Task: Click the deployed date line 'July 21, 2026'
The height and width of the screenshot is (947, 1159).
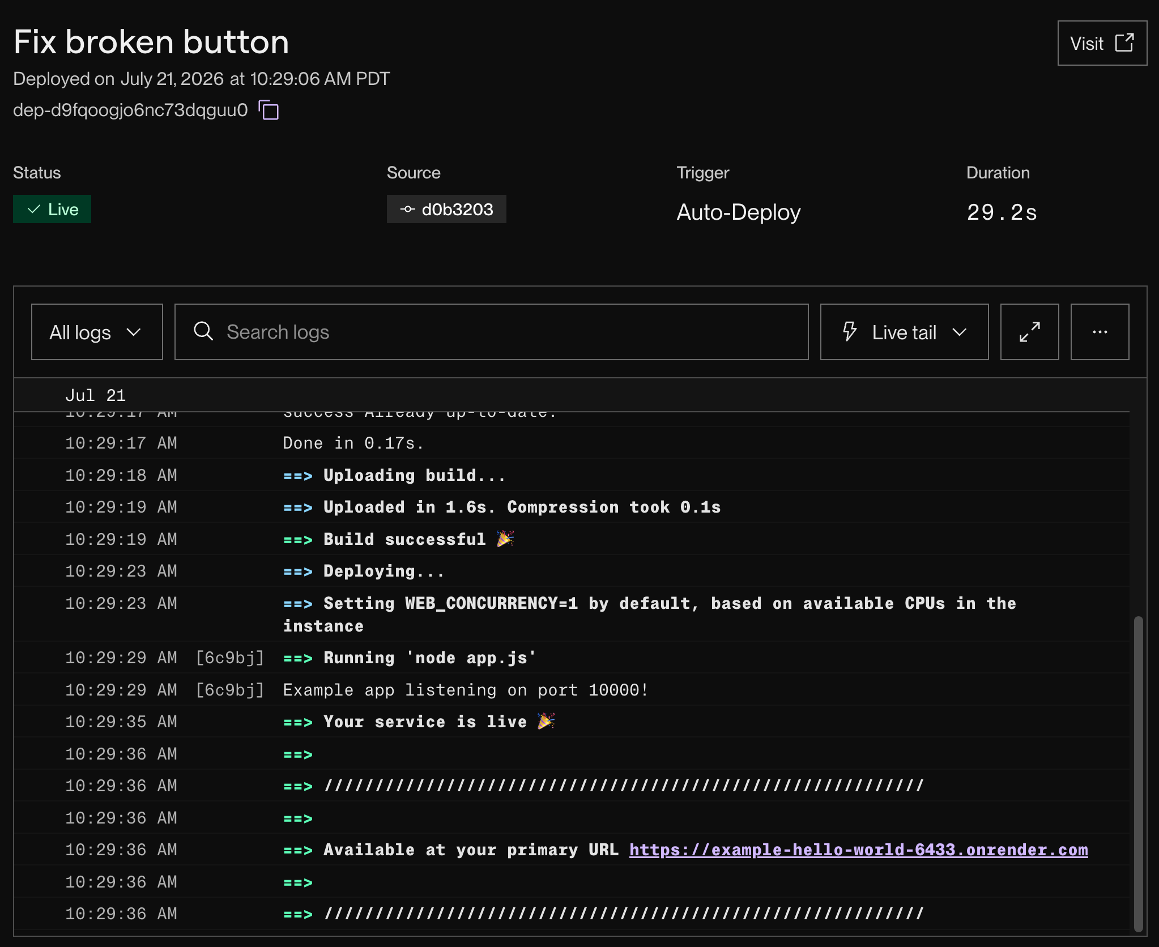Action: click(x=201, y=79)
